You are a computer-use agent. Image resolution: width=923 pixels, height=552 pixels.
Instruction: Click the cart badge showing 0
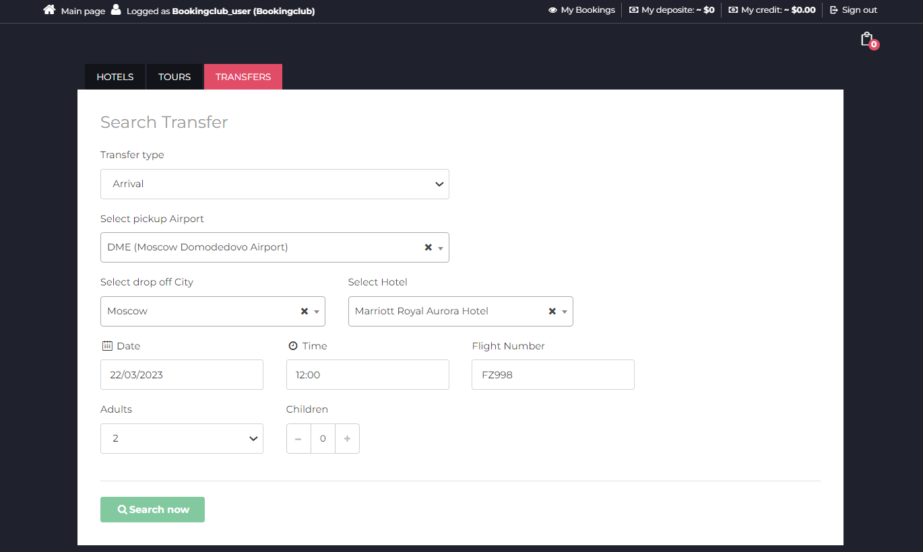(x=874, y=45)
